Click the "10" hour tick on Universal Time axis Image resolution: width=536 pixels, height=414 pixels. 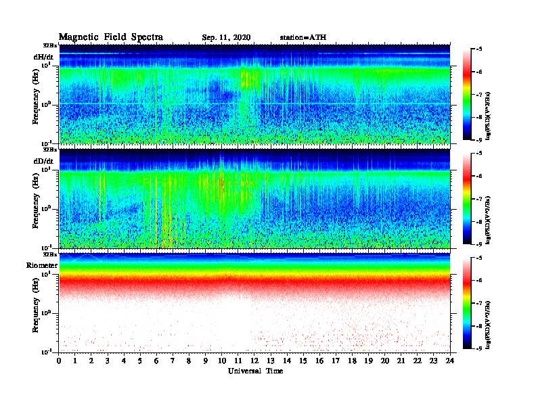coord(221,361)
